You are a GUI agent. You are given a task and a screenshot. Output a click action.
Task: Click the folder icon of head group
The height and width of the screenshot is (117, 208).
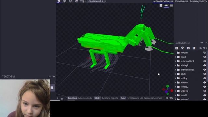(178, 57)
